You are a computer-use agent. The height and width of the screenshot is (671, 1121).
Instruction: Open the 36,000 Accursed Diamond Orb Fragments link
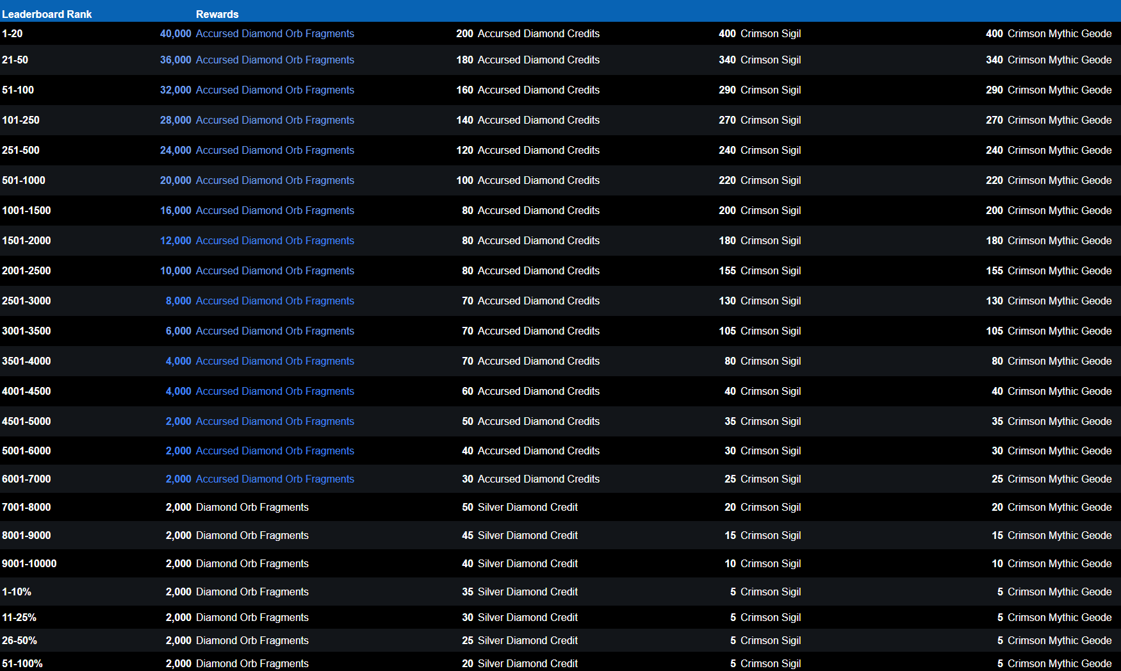click(x=274, y=60)
